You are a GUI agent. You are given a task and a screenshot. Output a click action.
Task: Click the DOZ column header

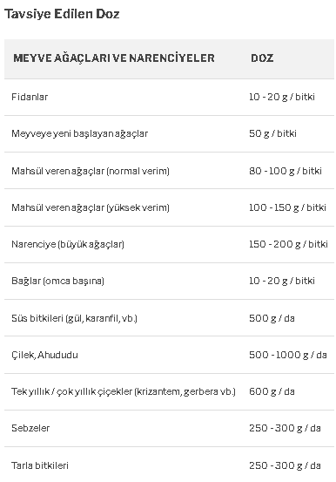pyautogui.click(x=262, y=58)
